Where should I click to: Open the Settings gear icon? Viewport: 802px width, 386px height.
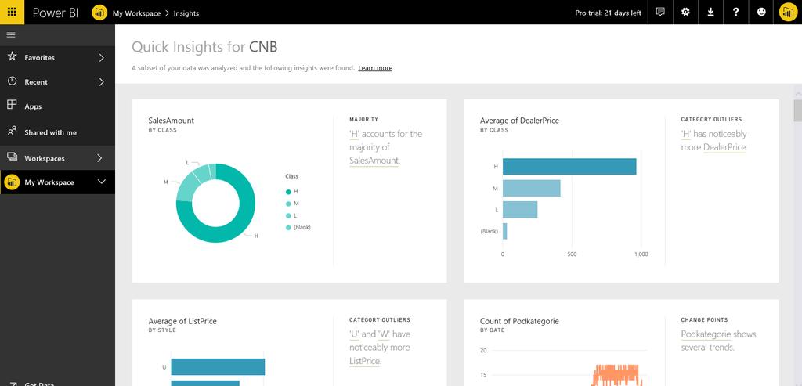point(685,13)
